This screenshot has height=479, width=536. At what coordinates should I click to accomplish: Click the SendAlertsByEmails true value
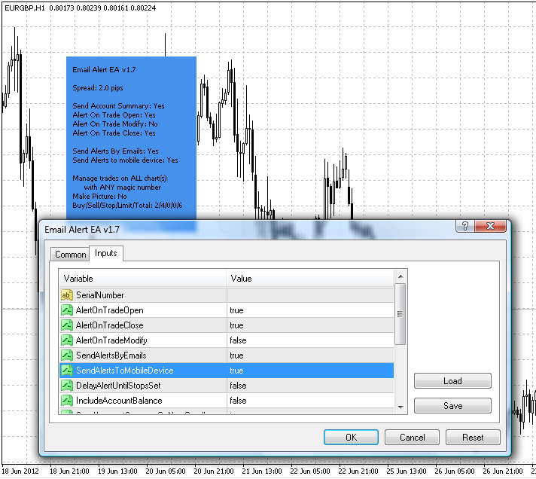(x=236, y=355)
